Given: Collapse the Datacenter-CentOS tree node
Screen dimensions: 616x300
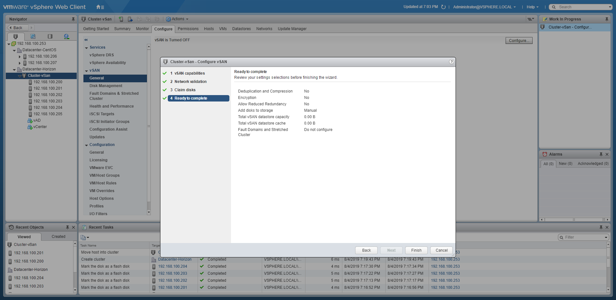Looking at the screenshot, I should pos(14,50).
